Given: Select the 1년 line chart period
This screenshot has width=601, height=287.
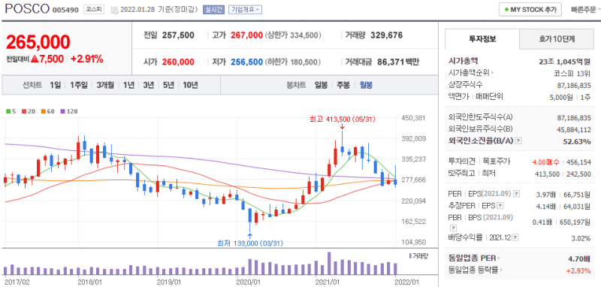Looking at the screenshot, I should coord(128,85).
